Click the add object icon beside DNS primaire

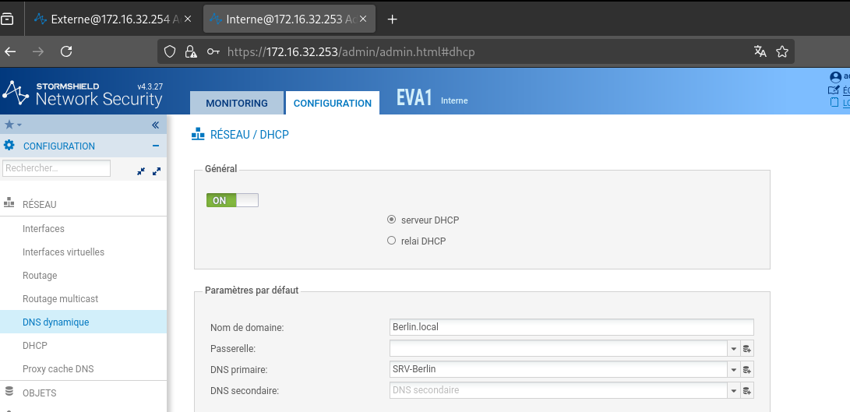(746, 369)
